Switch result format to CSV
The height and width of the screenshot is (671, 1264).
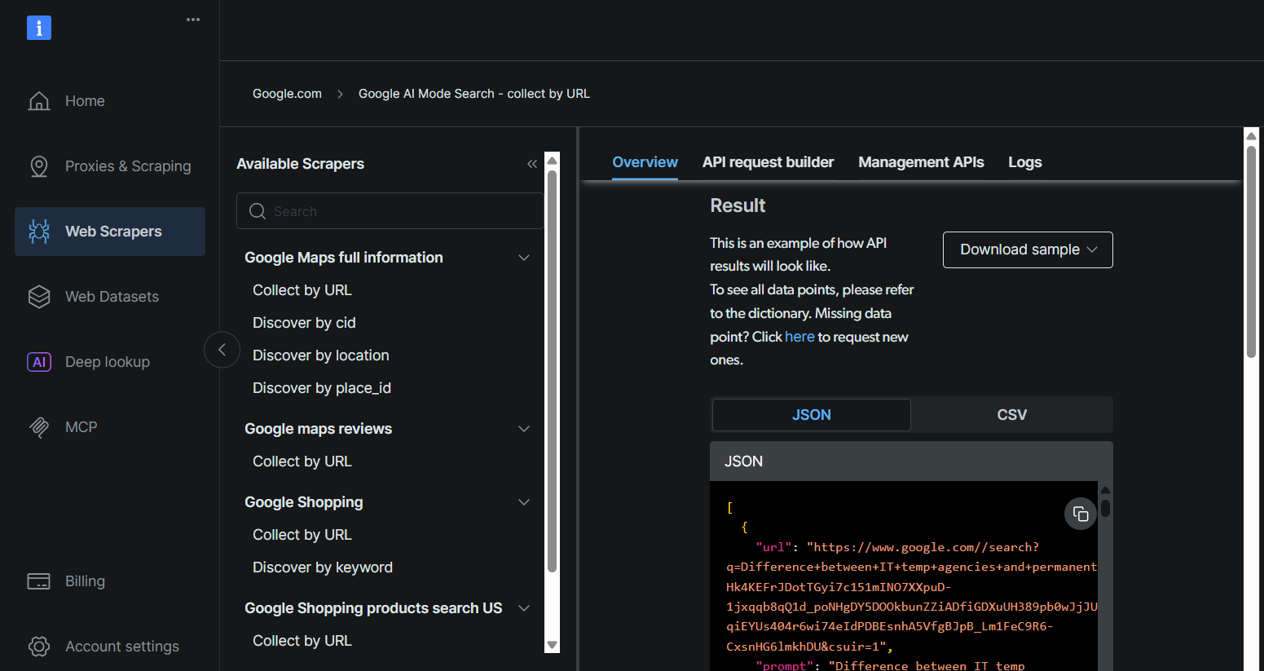point(1011,414)
